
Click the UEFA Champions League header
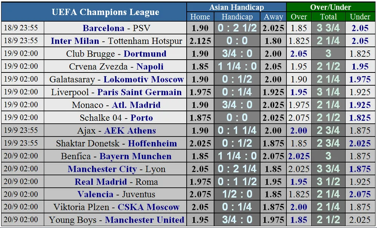106,12
